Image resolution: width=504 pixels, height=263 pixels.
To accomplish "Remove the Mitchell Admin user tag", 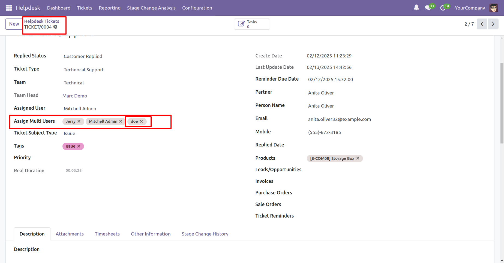I will click(121, 121).
